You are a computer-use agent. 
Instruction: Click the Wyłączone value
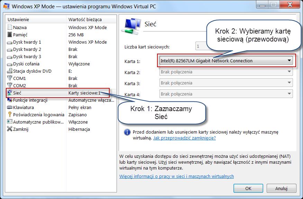[x=79, y=64]
